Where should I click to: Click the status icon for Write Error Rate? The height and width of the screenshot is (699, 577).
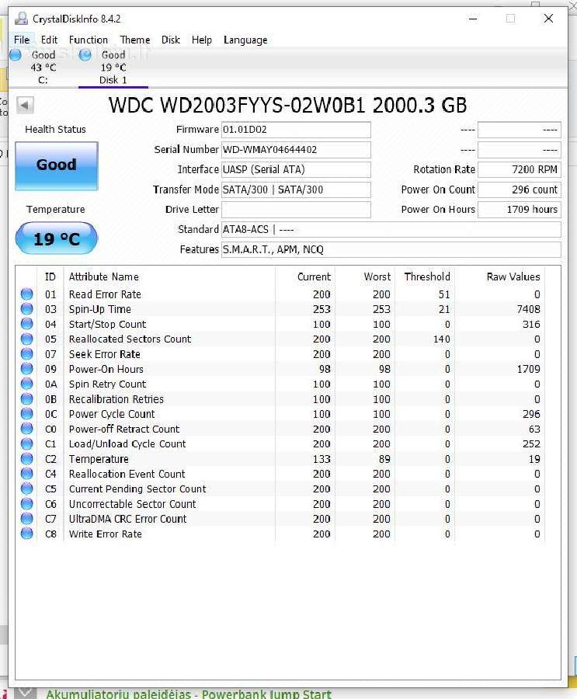[x=26, y=533]
